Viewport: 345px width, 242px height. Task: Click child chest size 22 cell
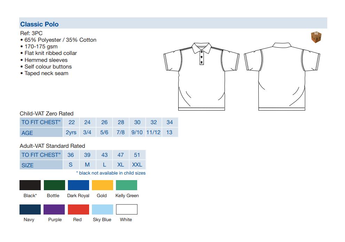click(71, 122)
